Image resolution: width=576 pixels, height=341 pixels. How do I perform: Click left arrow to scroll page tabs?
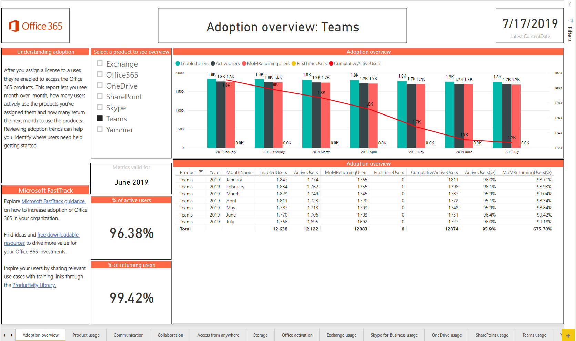4,335
